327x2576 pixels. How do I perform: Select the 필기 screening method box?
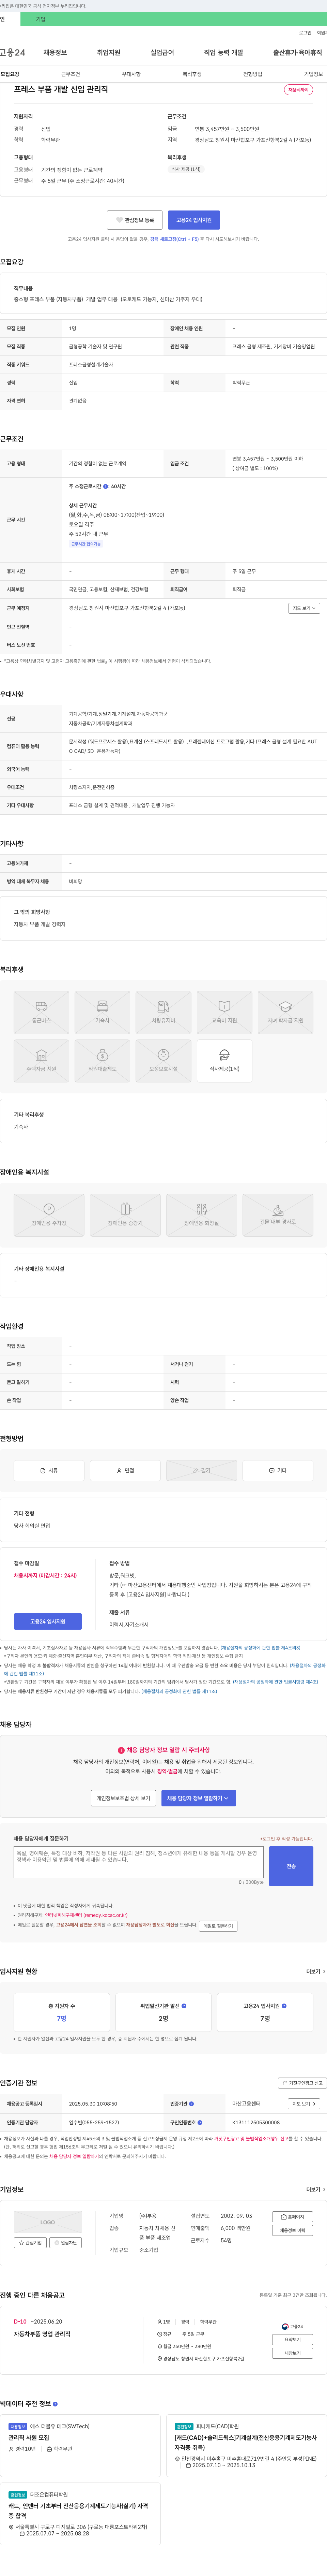pyautogui.click(x=201, y=1471)
